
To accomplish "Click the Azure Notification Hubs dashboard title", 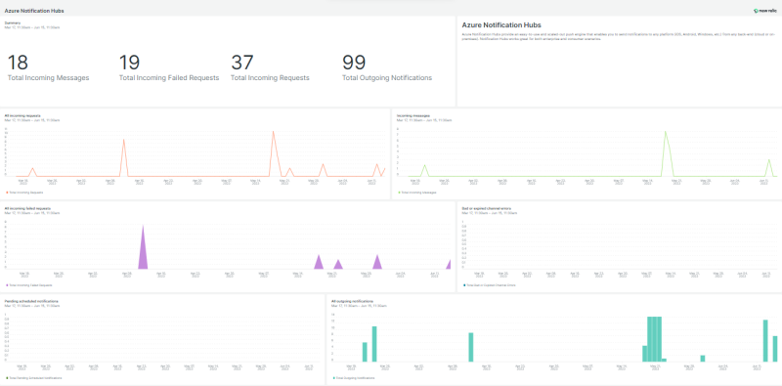I will (34, 11).
